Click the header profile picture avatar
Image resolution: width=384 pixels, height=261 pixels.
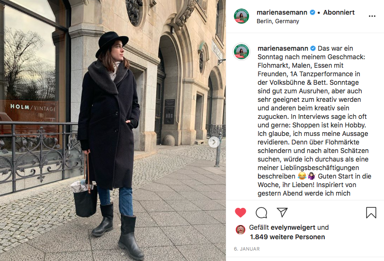click(x=241, y=16)
